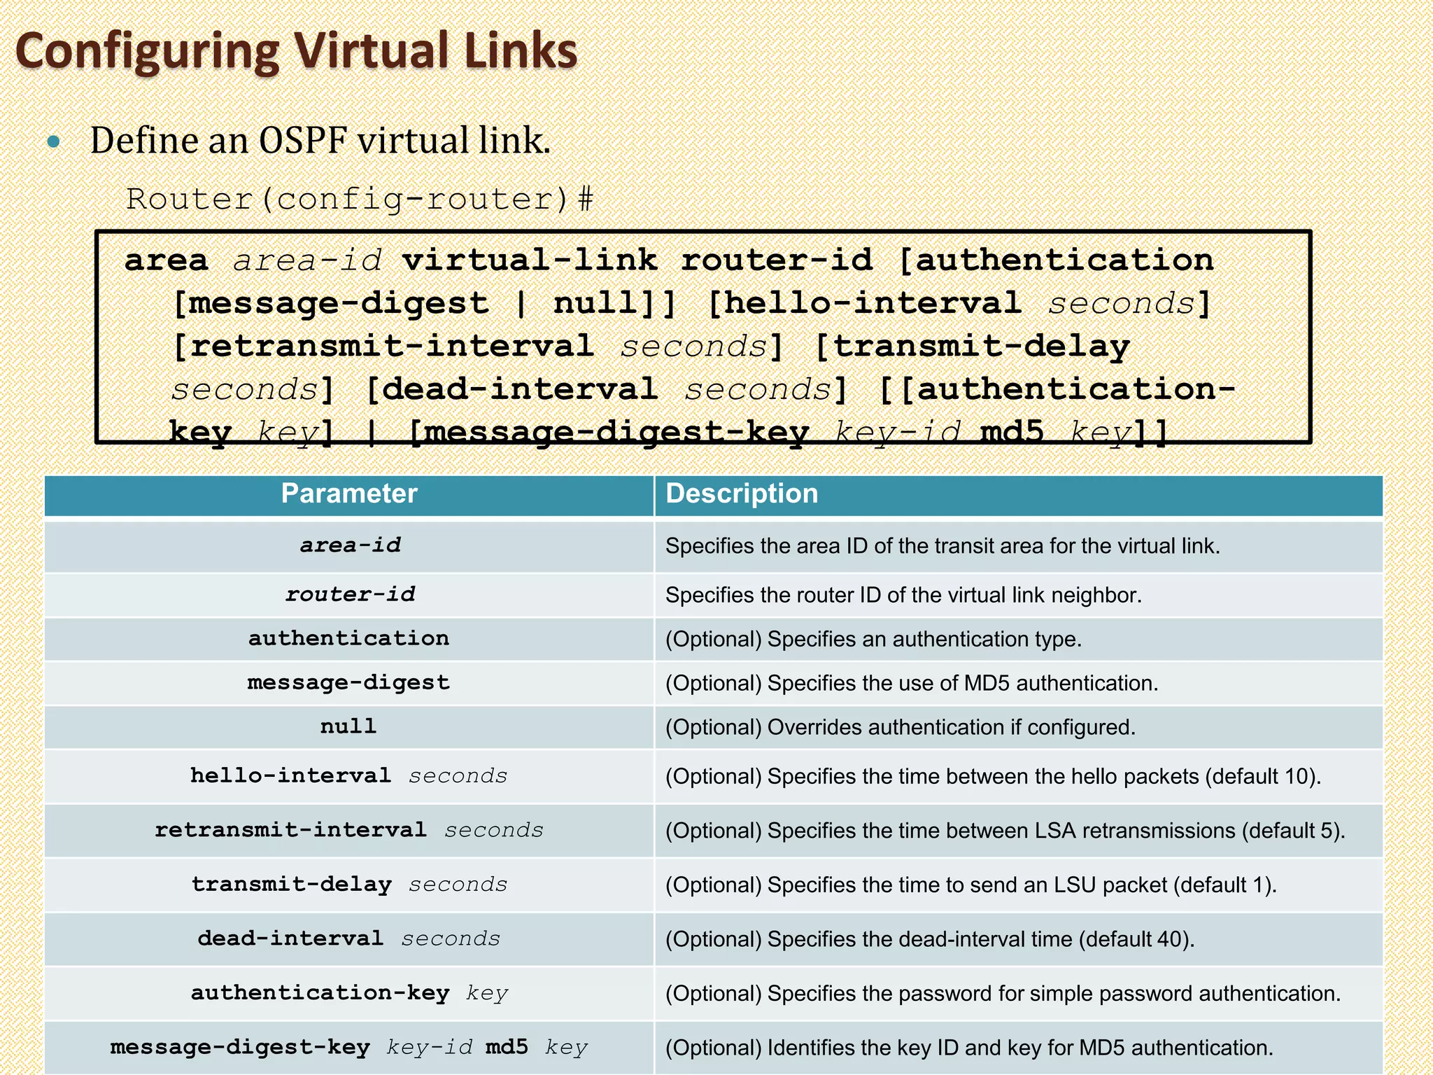Click the 'area-id' parameter cell
This screenshot has width=1433, height=1075.
point(349,546)
